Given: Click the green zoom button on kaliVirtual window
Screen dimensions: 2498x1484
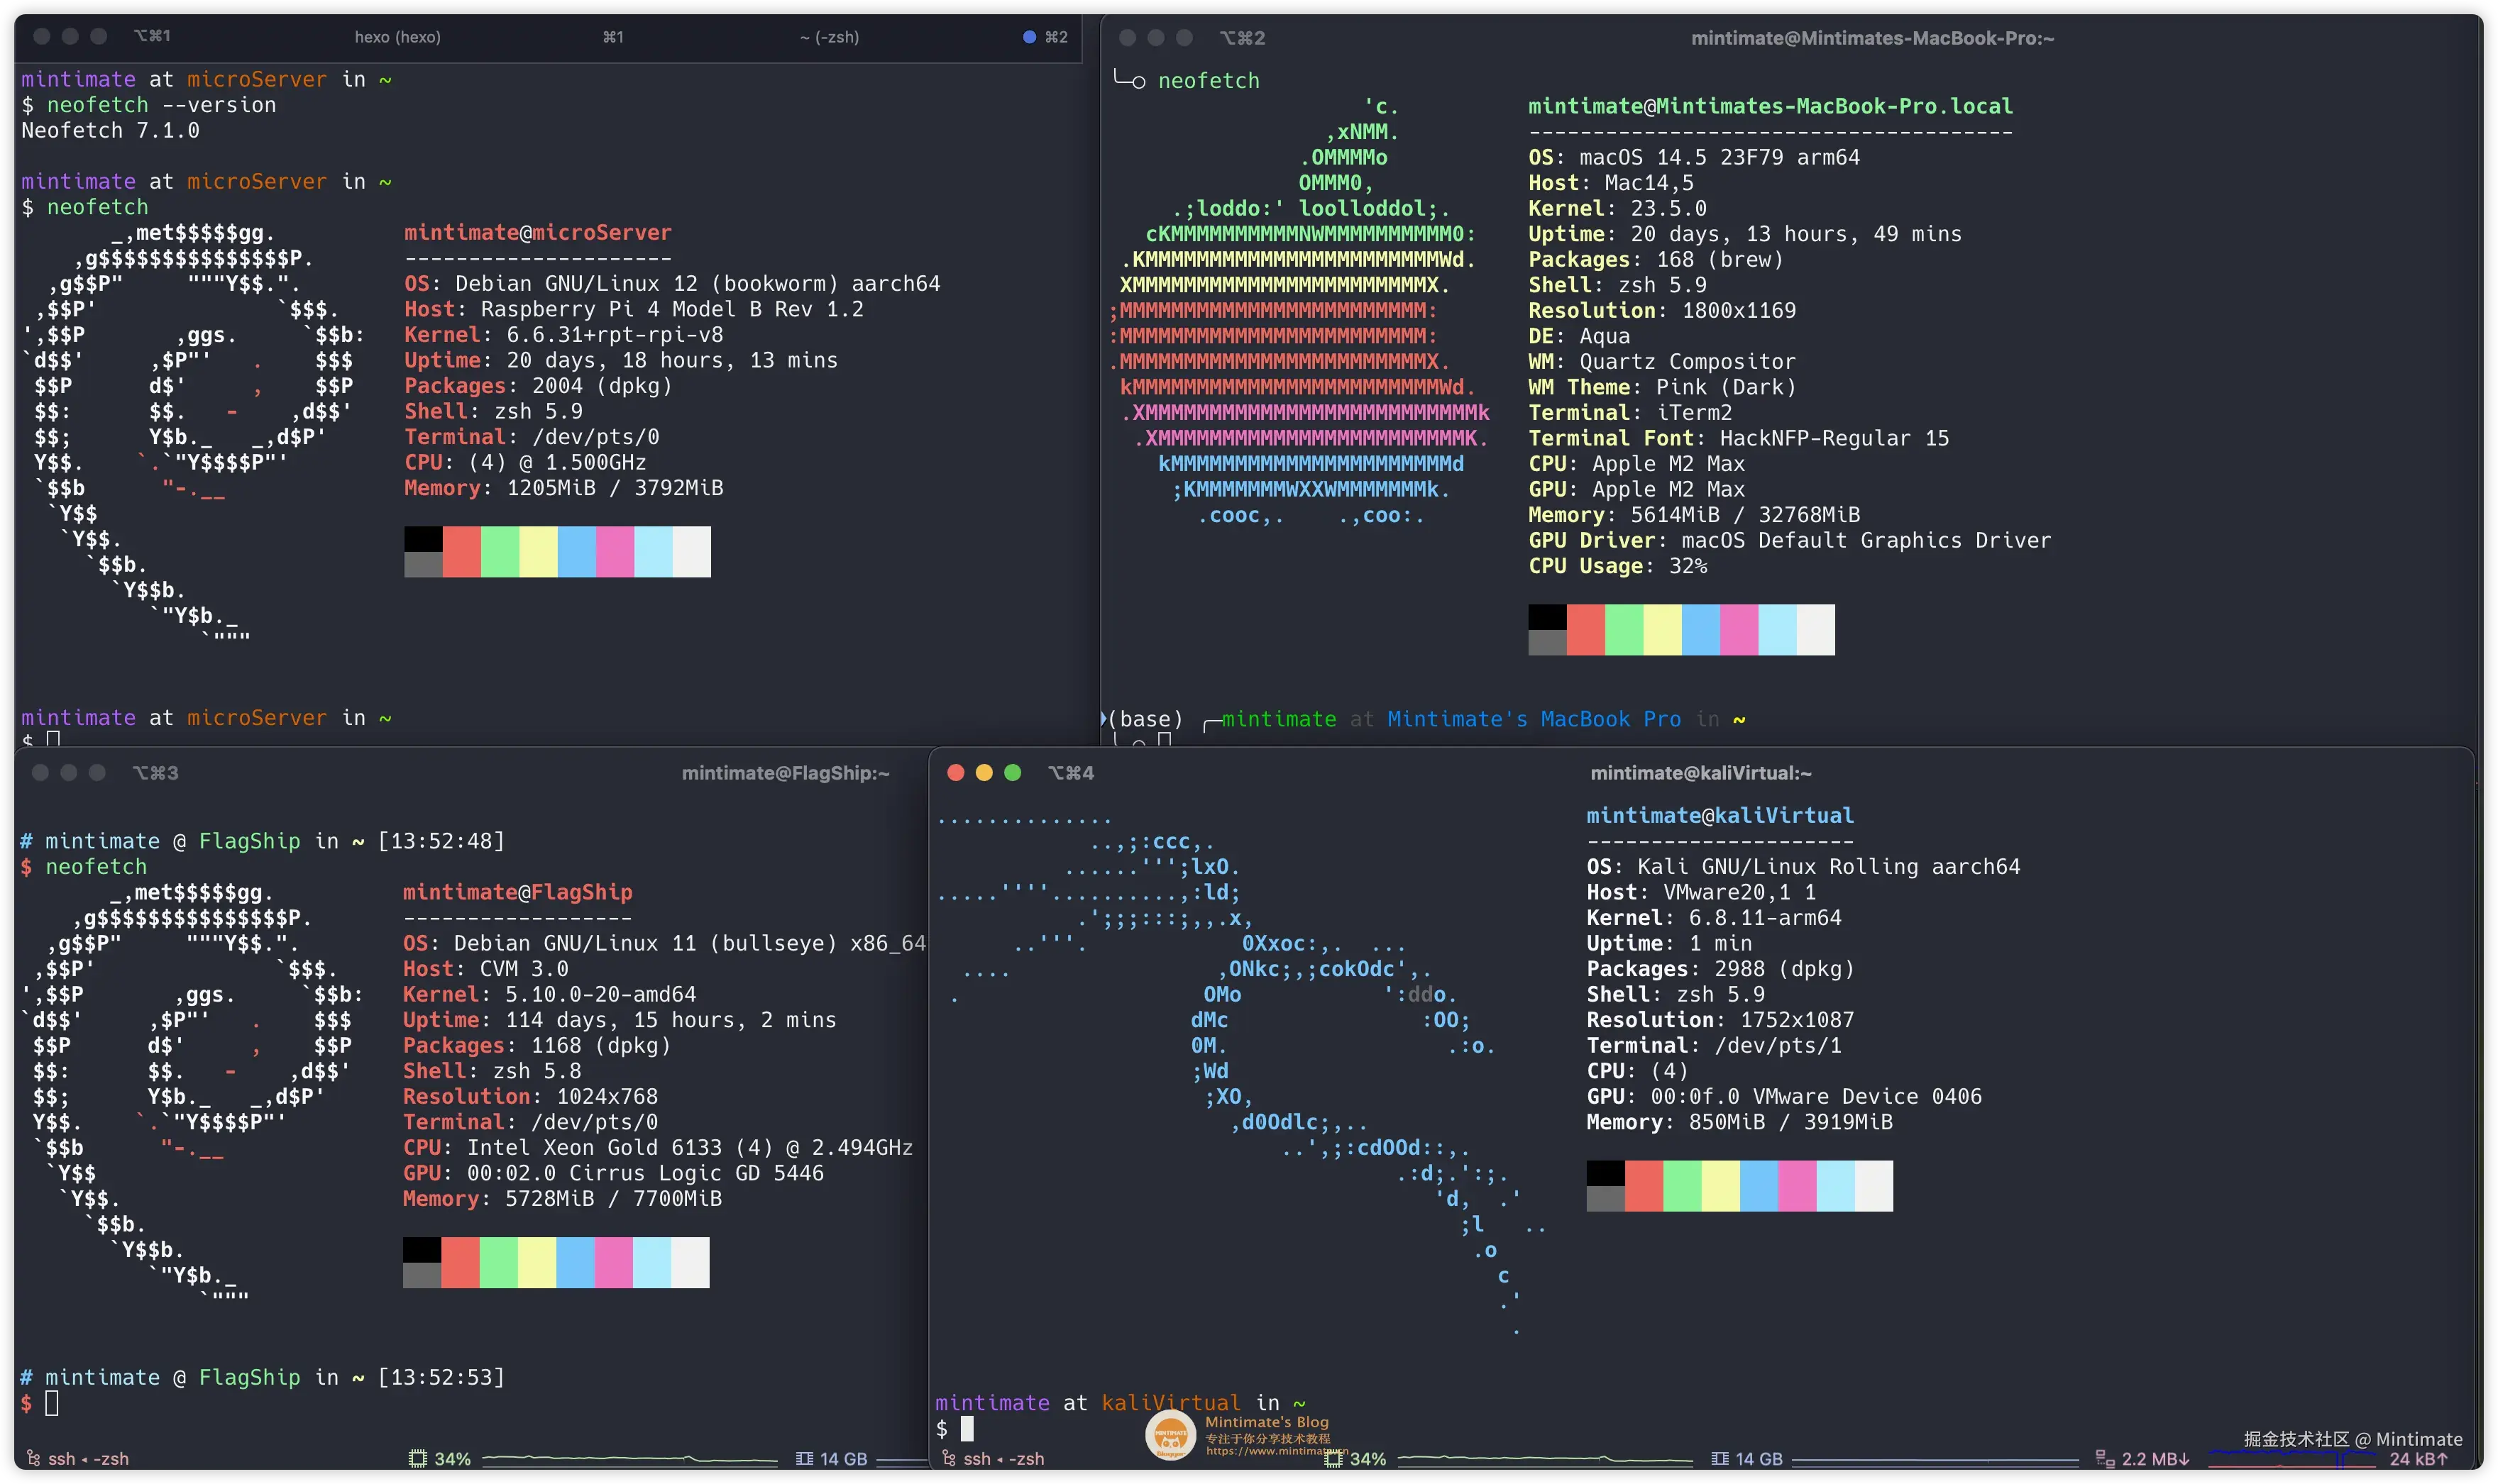Looking at the screenshot, I should click(1013, 773).
